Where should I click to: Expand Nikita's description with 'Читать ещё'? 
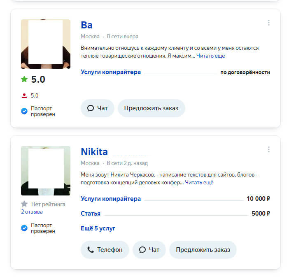(x=199, y=182)
